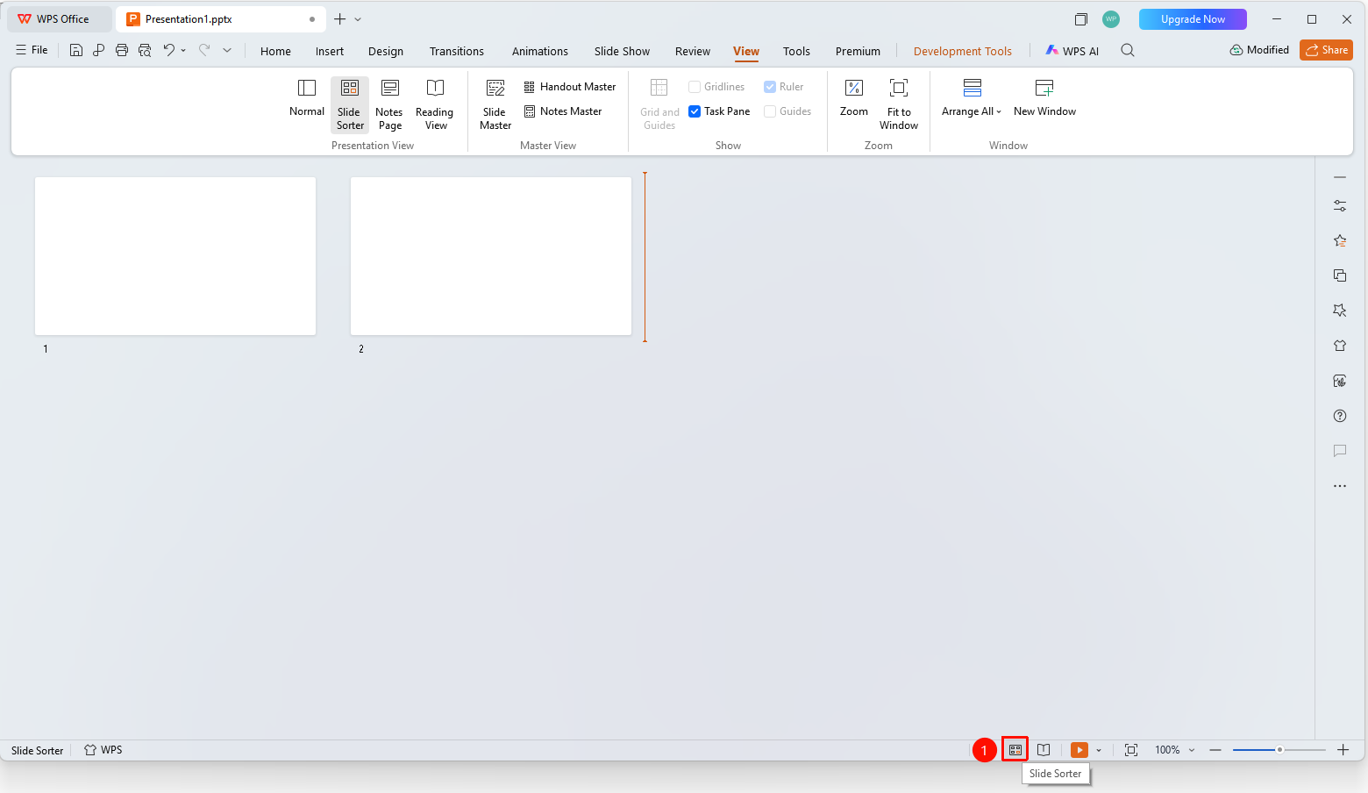Switch to the Animations tab
The image size is (1368, 793).
click(x=540, y=51)
